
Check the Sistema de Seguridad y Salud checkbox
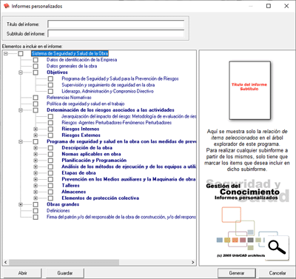click(x=21, y=53)
